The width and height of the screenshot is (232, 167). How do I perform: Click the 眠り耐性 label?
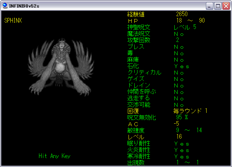click(x=139, y=143)
